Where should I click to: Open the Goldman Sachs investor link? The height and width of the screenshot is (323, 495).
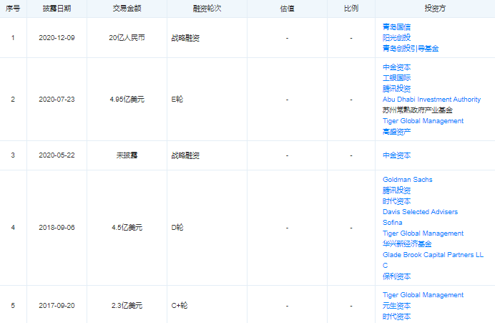(407, 180)
